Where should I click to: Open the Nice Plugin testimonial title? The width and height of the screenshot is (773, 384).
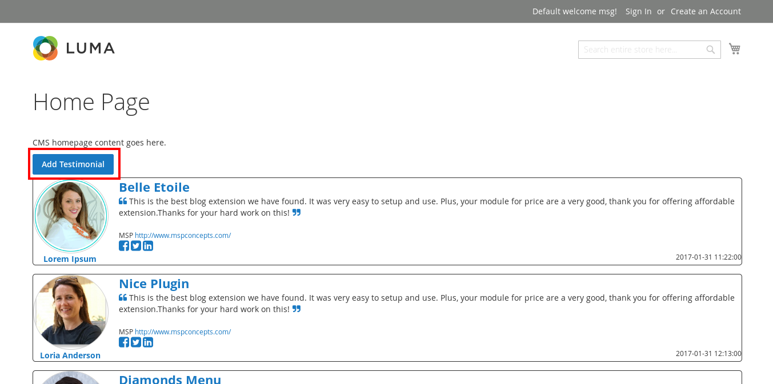tap(154, 284)
